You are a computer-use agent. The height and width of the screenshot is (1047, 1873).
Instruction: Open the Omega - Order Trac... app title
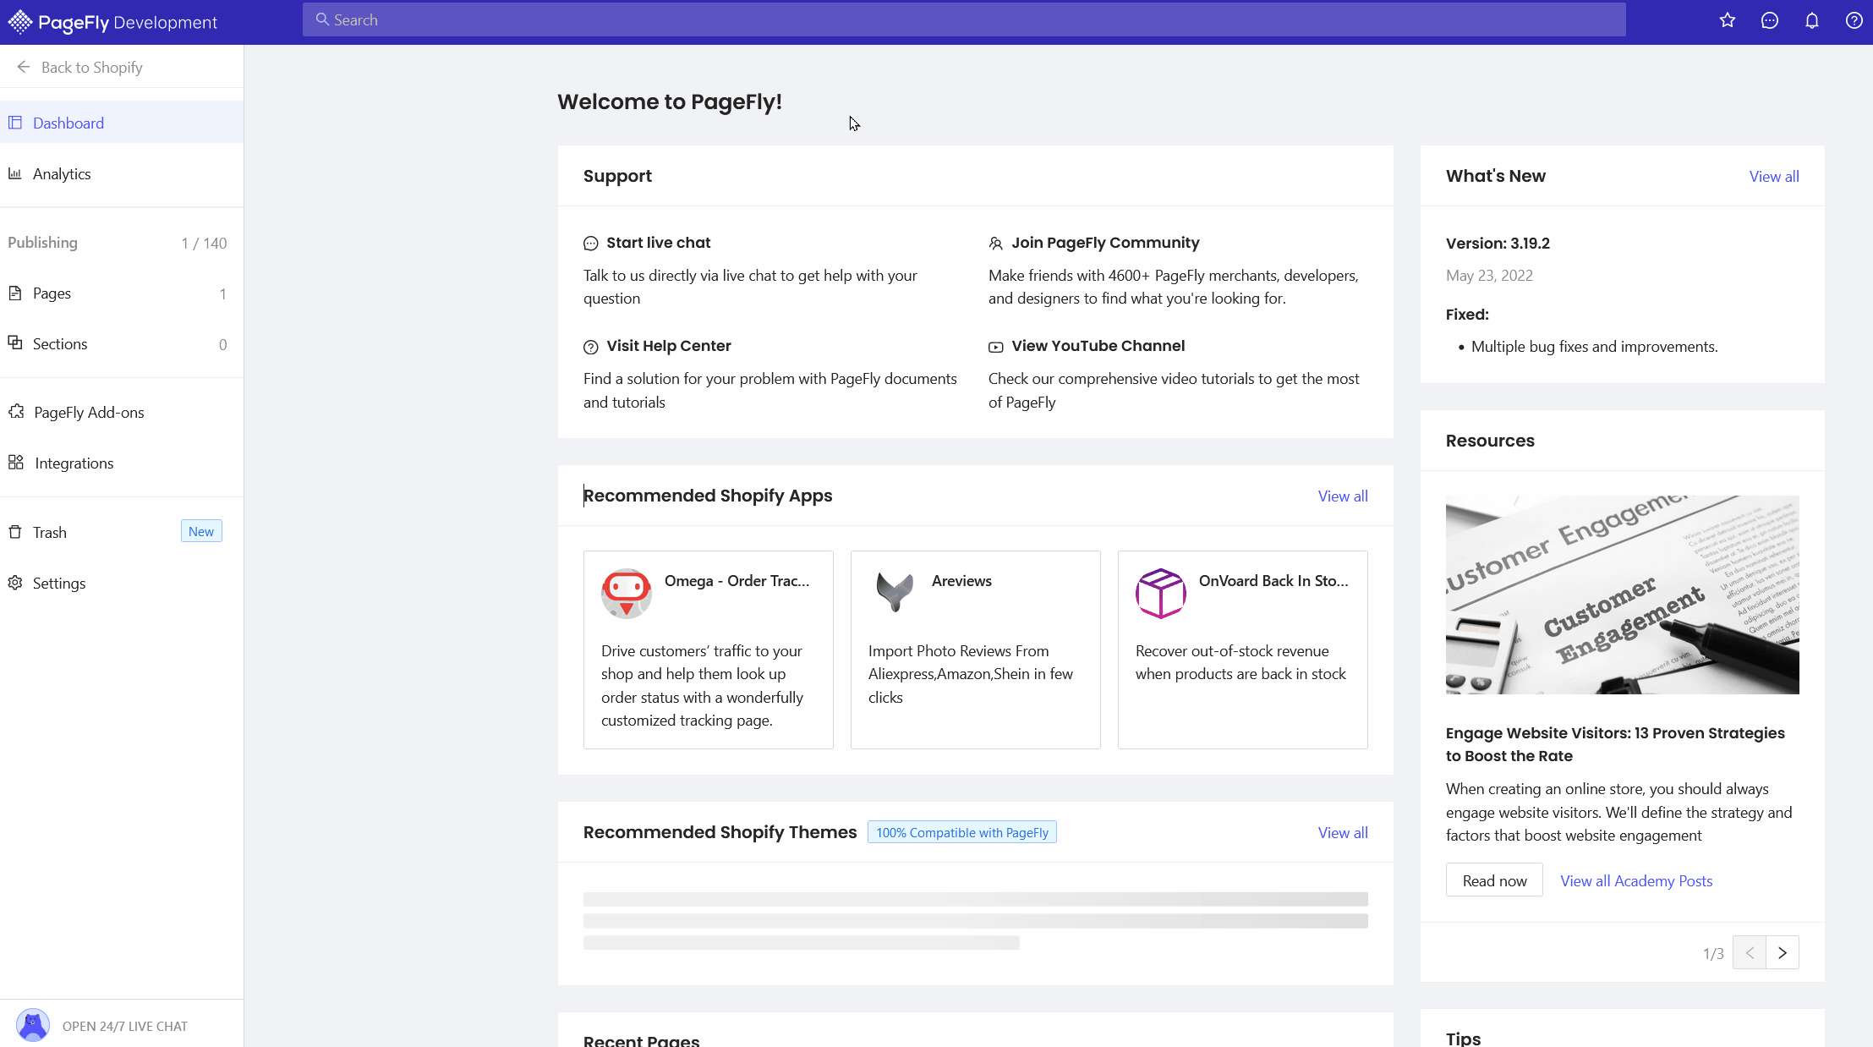737,580
